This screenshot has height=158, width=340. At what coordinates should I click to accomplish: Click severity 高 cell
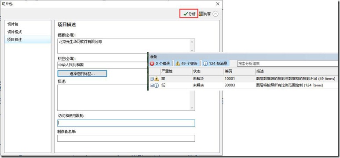163,79
